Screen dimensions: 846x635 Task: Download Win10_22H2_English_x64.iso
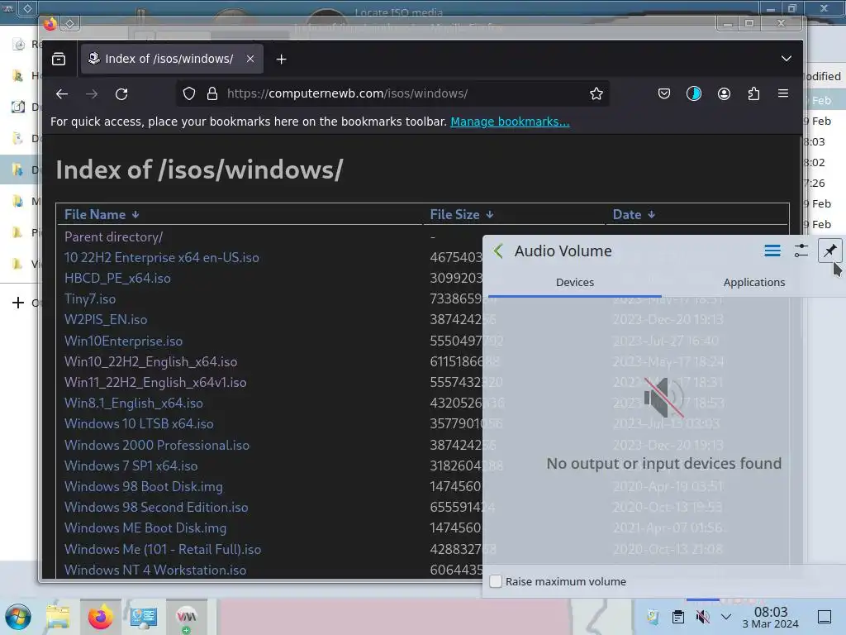(x=150, y=362)
